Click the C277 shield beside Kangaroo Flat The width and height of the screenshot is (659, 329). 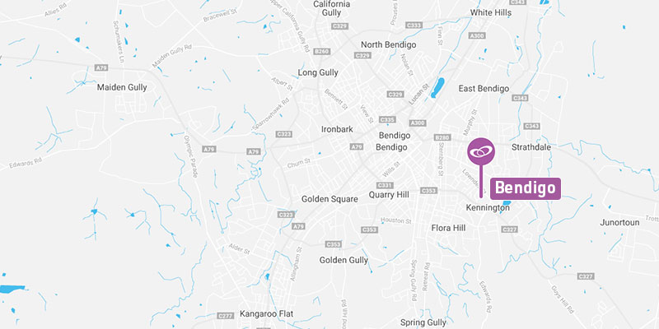point(226,316)
